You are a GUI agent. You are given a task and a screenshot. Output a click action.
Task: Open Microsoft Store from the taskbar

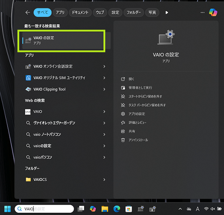coord(129,209)
